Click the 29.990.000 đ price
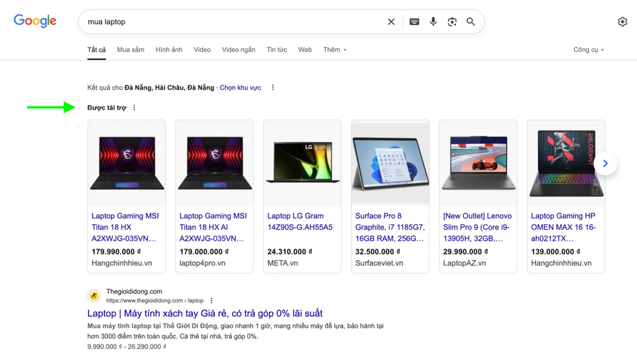The width and height of the screenshot is (637, 360). pos(466,252)
